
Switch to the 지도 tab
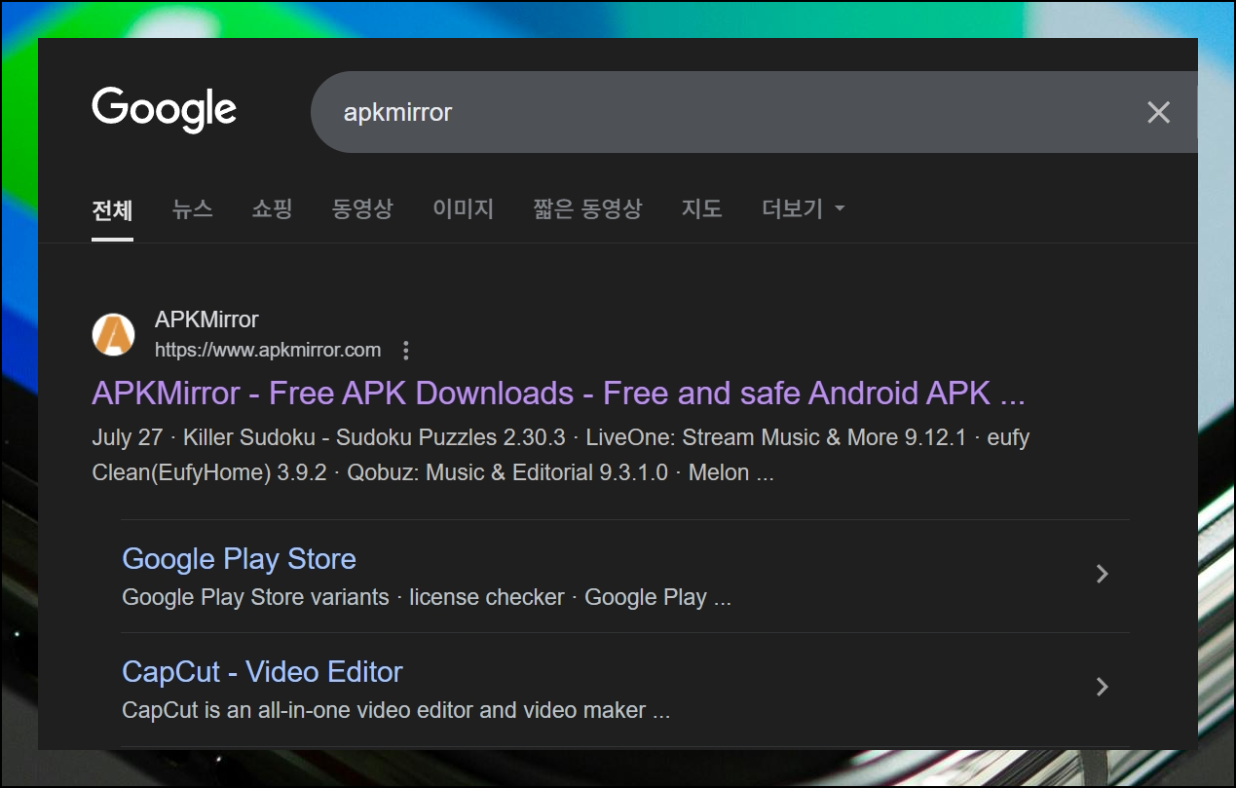pos(701,208)
